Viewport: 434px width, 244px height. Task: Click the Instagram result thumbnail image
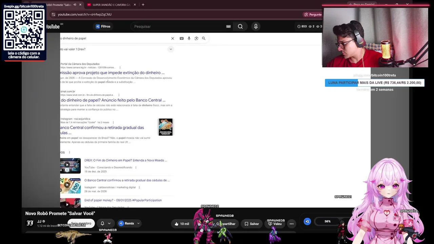pos(166,127)
